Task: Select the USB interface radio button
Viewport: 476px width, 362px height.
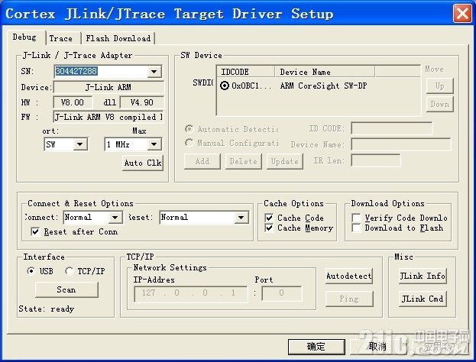Action: point(31,270)
